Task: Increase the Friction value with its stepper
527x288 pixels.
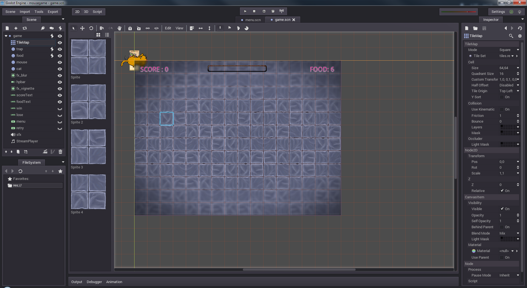Action: pos(518,114)
